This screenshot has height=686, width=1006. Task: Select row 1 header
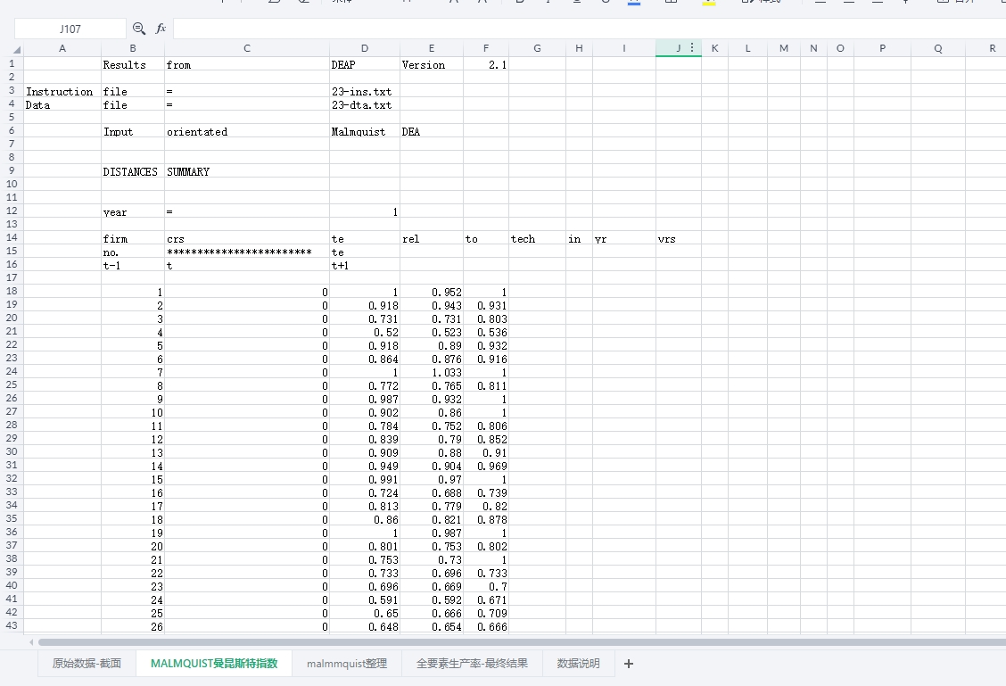pos(12,63)
